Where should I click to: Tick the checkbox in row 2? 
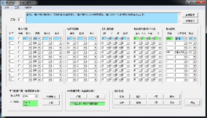point(19,43)
